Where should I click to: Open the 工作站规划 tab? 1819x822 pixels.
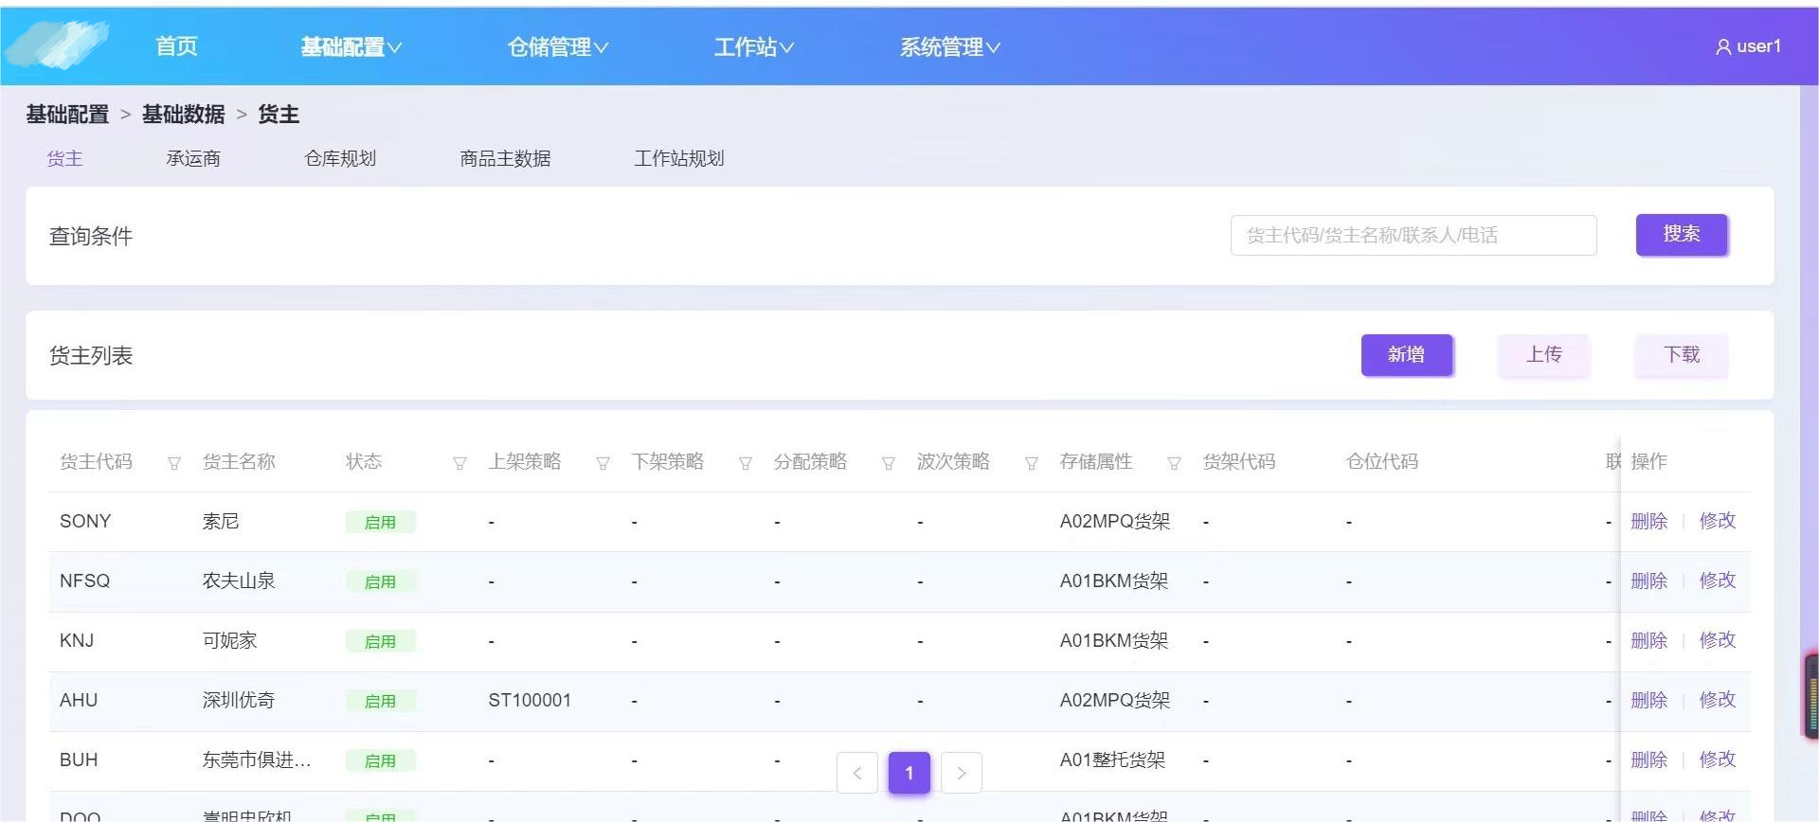point(679,158)
